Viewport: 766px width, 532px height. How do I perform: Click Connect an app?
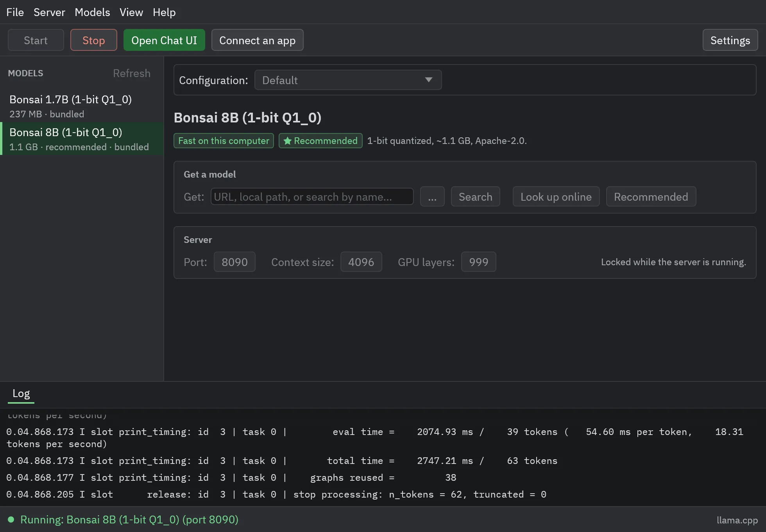click(257, 40)
